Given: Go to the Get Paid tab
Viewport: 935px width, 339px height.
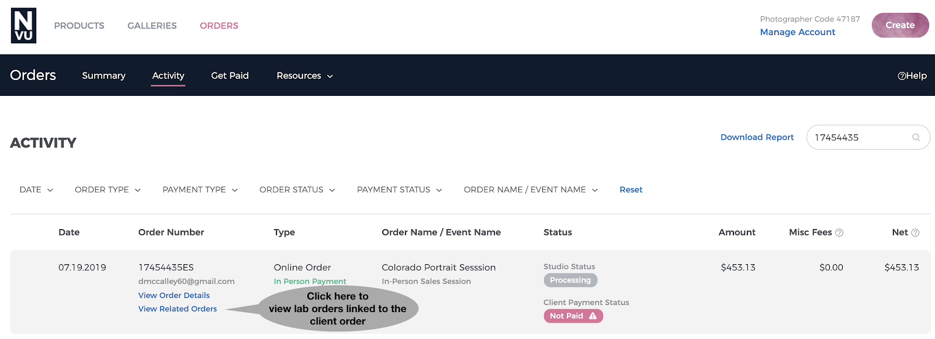Looking at the screenshot, I should (230, 75).
